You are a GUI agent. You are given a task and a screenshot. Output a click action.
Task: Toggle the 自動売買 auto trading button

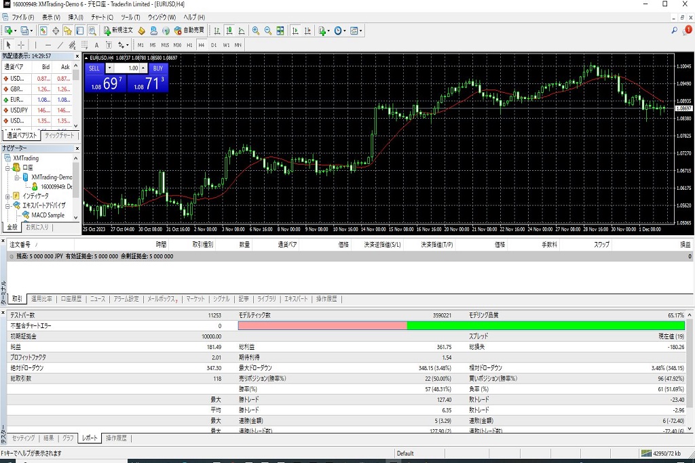point(189,31)
